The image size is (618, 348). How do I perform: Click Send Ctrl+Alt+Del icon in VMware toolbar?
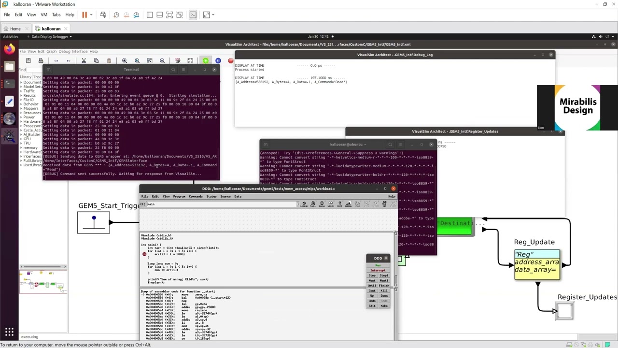[104, 15]
